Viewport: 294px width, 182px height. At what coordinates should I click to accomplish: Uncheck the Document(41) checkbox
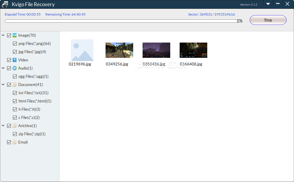pyautogui.click(x=9, y=85)
